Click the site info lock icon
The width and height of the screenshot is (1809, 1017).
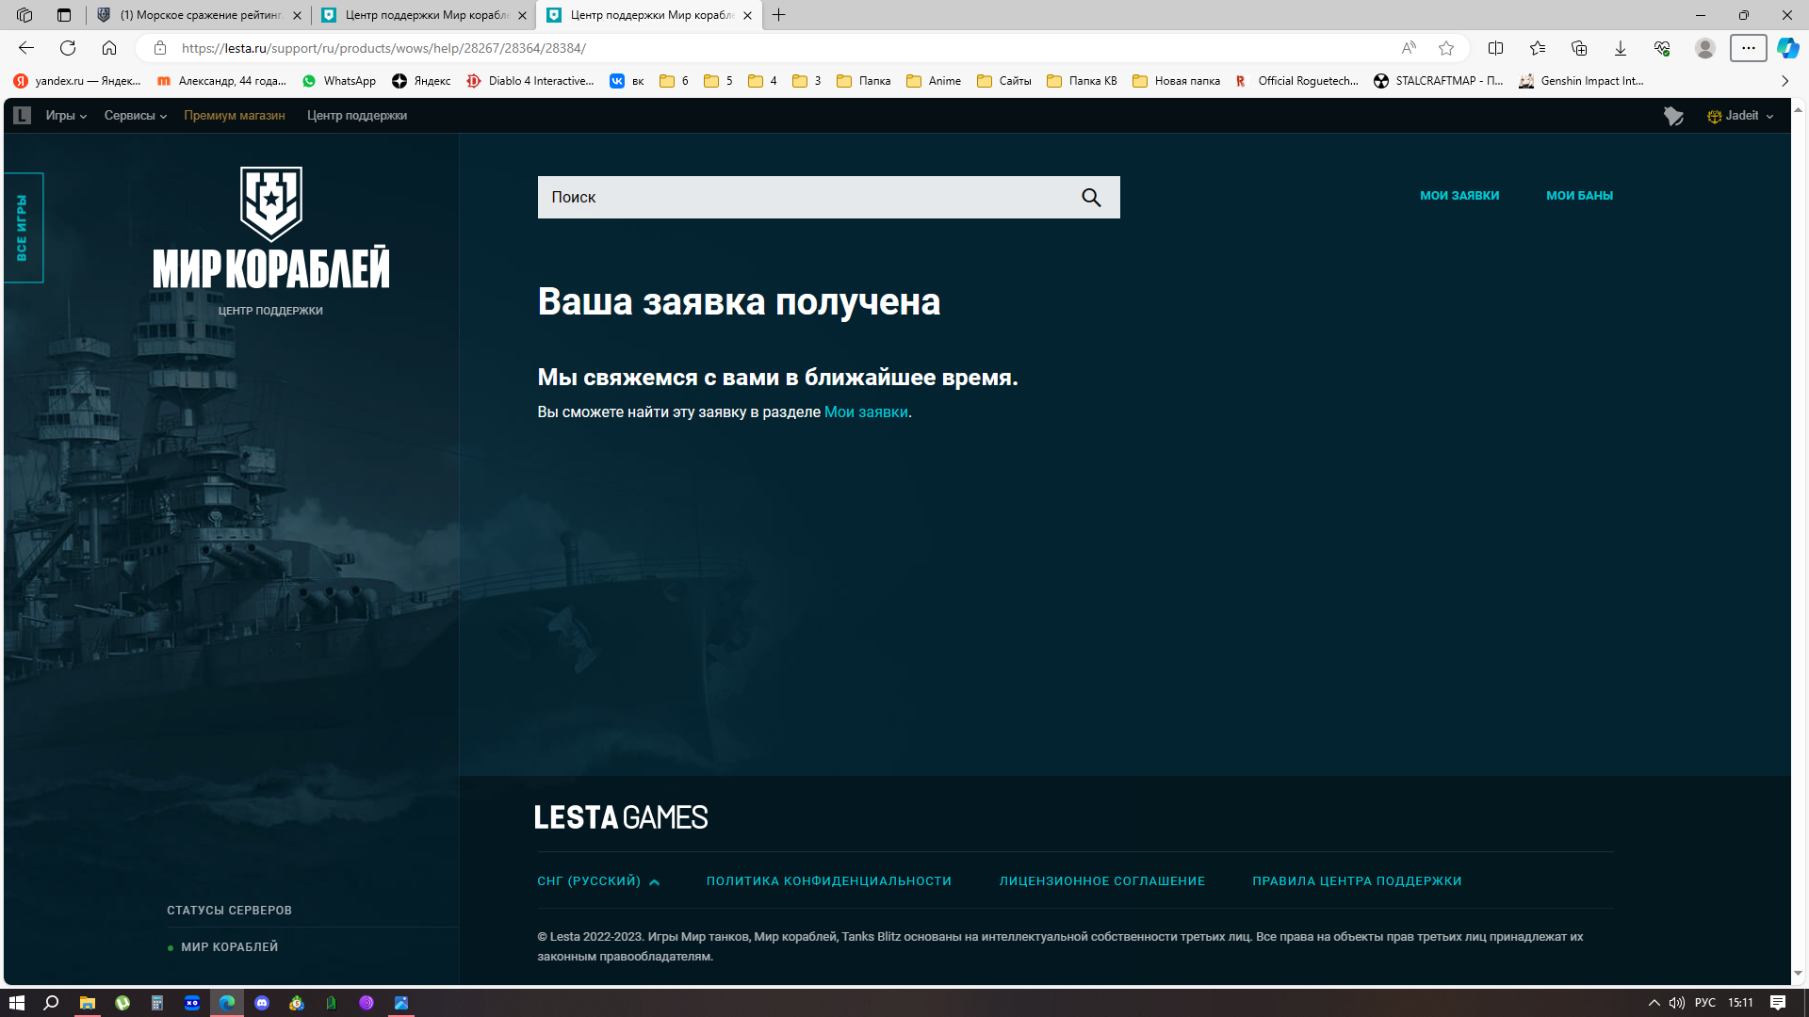(160, 48)
